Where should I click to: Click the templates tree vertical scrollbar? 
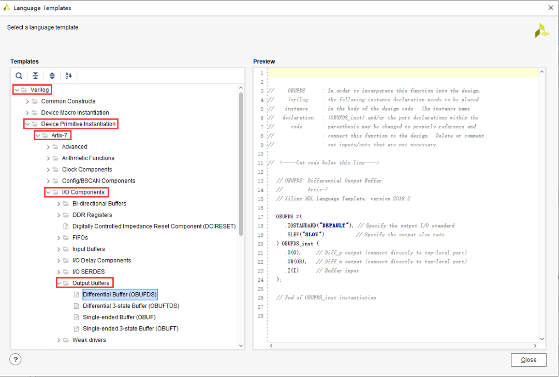click(x=241, y=164)
